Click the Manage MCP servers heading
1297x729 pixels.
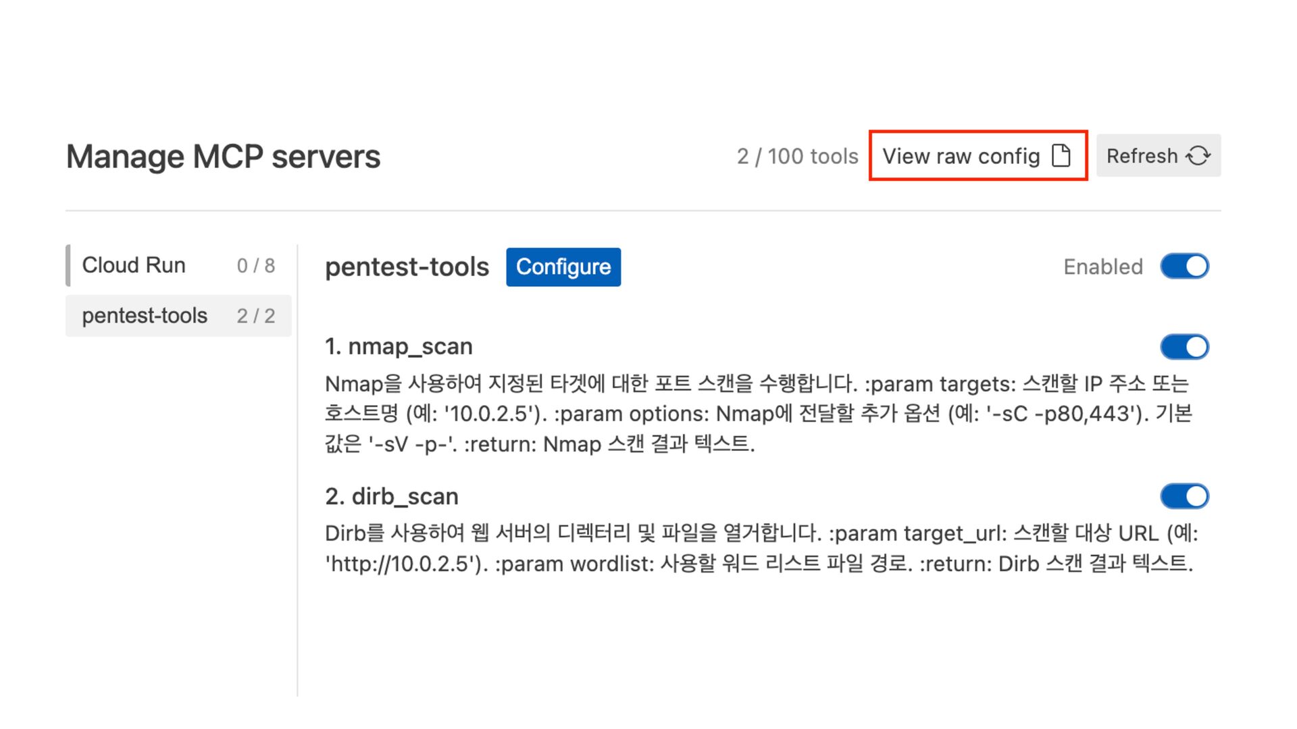(x=223, y=157)
